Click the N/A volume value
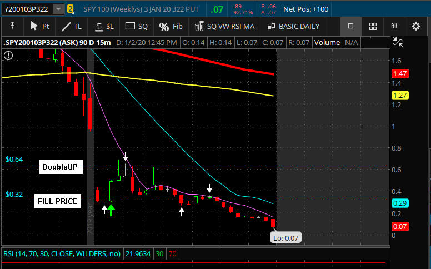This screenshot has width=431, height=269. (x=351, y=43)
